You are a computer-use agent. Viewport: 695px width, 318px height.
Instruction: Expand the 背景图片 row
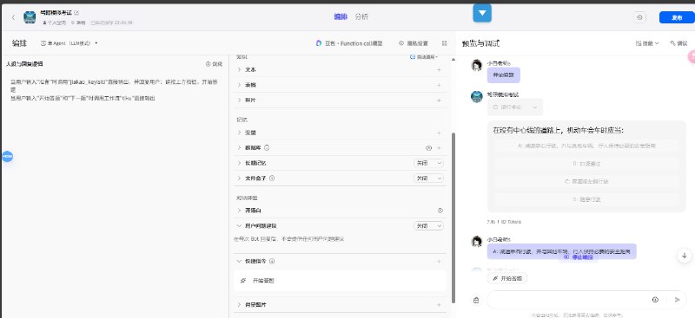(x=240, y=305)
